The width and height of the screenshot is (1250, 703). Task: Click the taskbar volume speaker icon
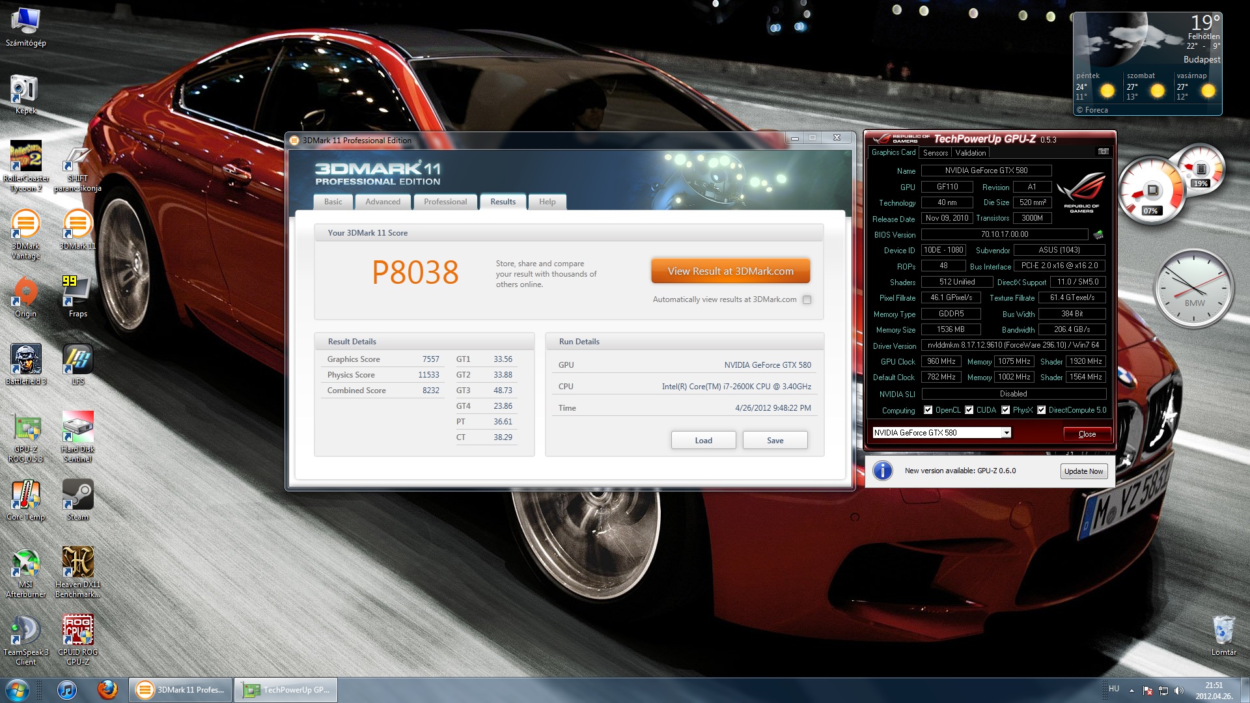(1179, 691)
